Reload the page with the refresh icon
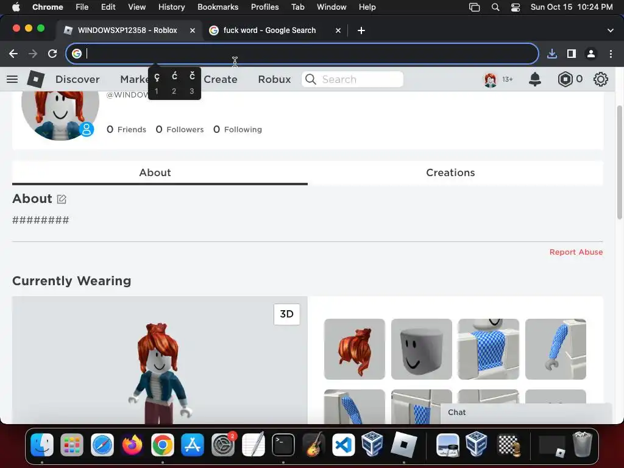 pyautogui.click(x=52, y=54)
